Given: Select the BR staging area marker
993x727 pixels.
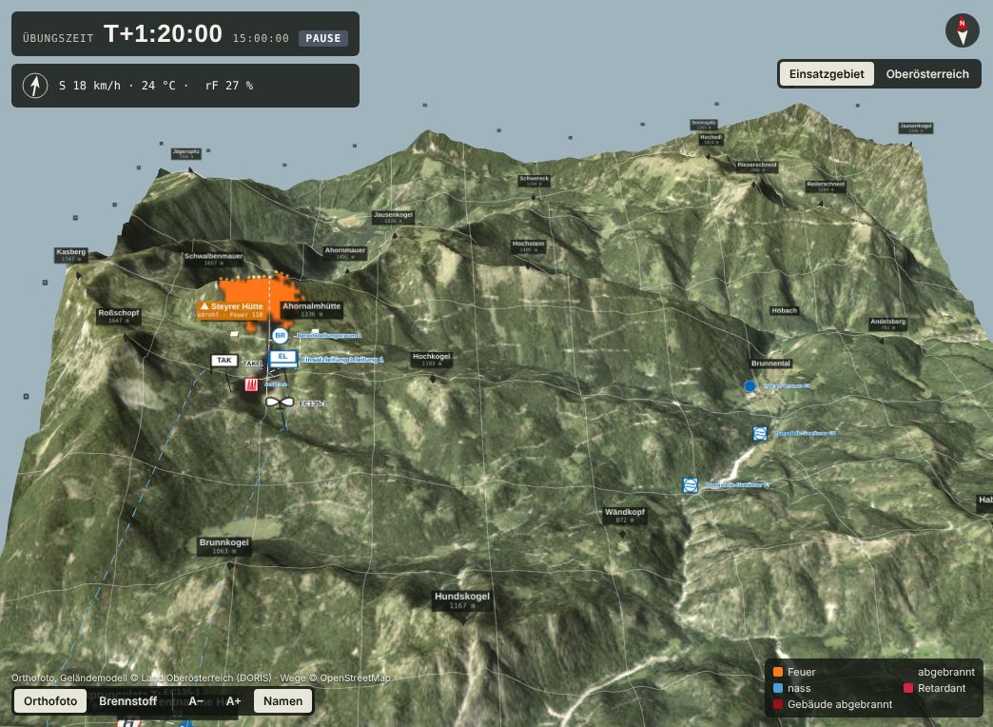Looking at the screenshot, I should click(x=280, y=335).
